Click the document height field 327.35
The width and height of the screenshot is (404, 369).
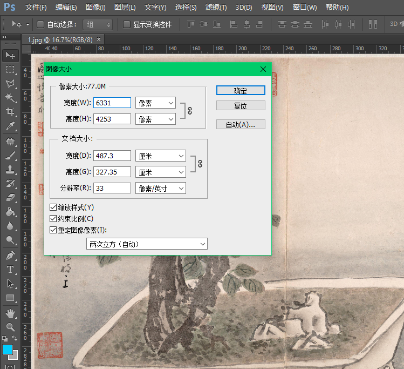pos(112,172)
